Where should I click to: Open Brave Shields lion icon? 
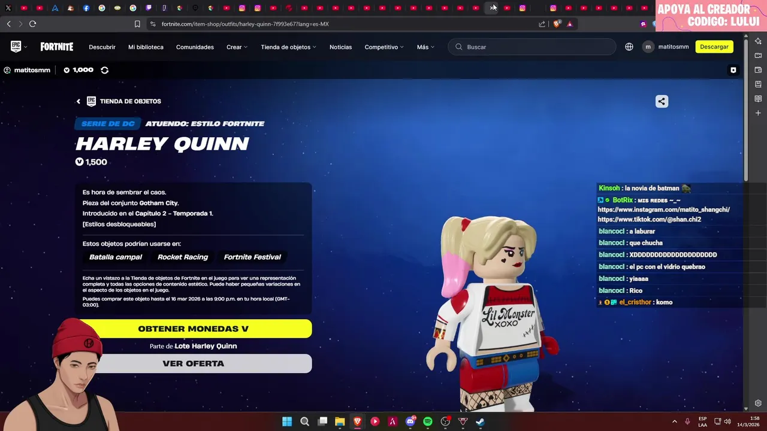point(557,24)
